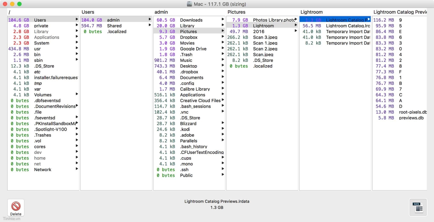Select the Lightroom Catalog.lrcat file
This screenshot has height=222, width=434.
tap(335, 26)
